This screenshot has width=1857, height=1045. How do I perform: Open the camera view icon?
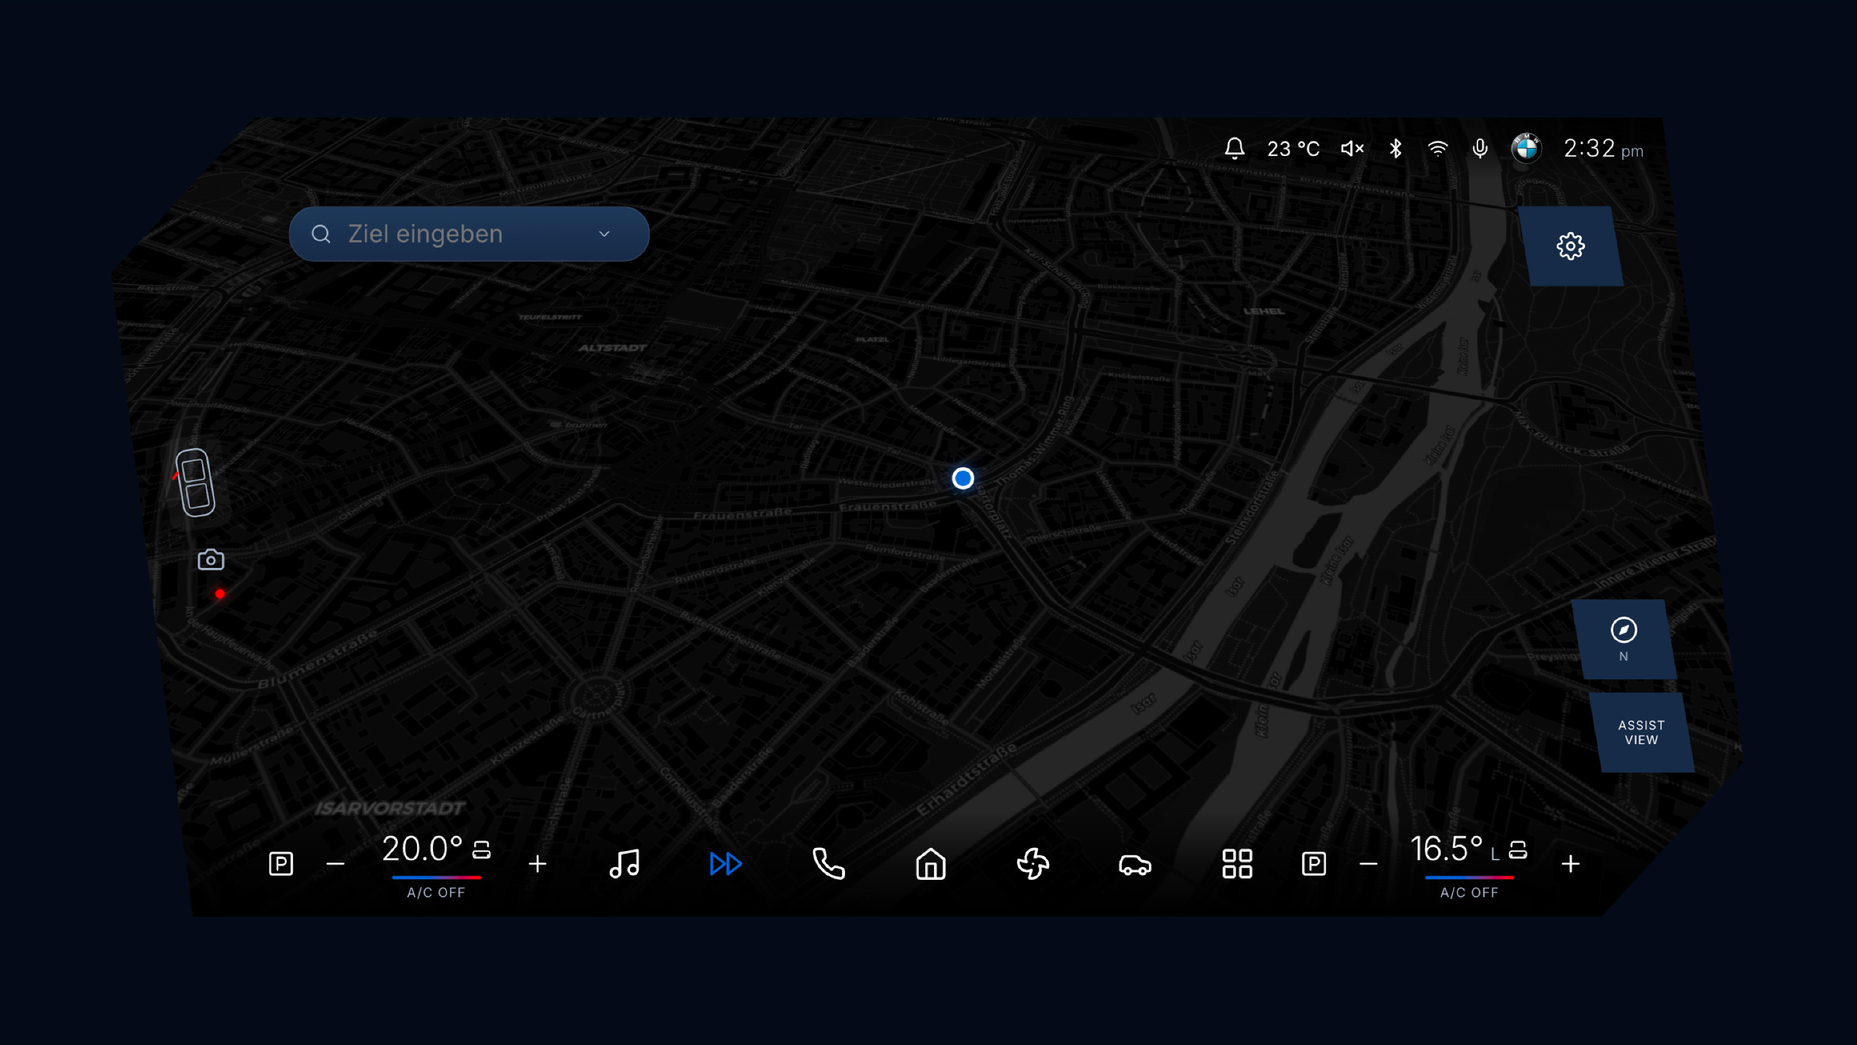point(211,559)
